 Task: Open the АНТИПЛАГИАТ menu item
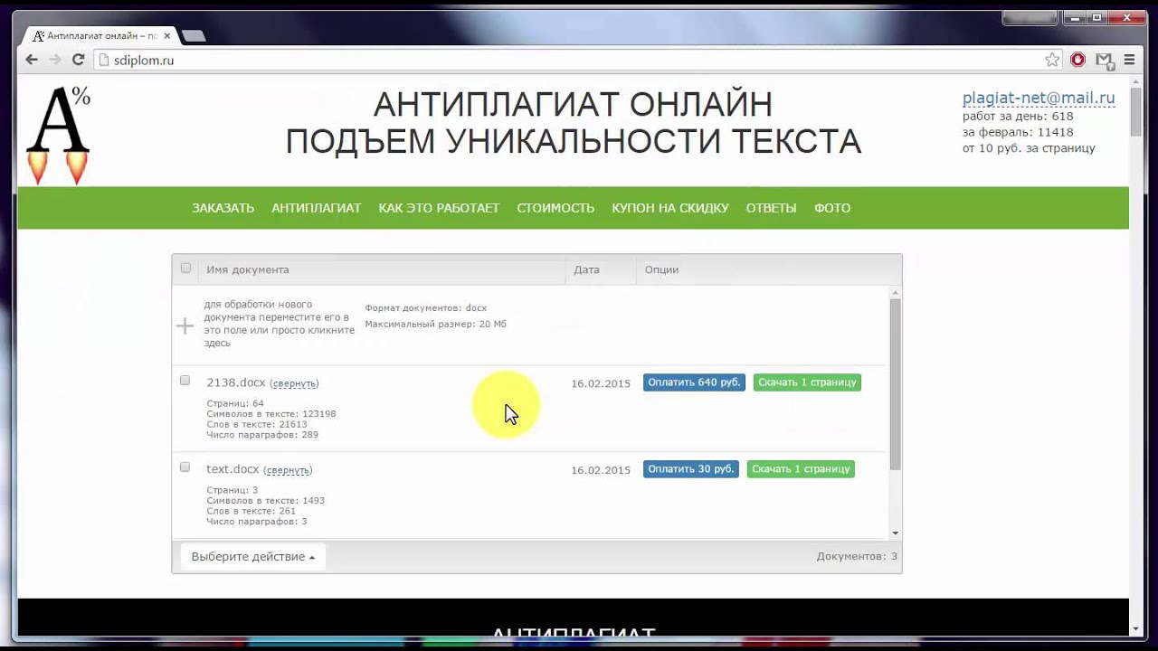pos(316,208)
